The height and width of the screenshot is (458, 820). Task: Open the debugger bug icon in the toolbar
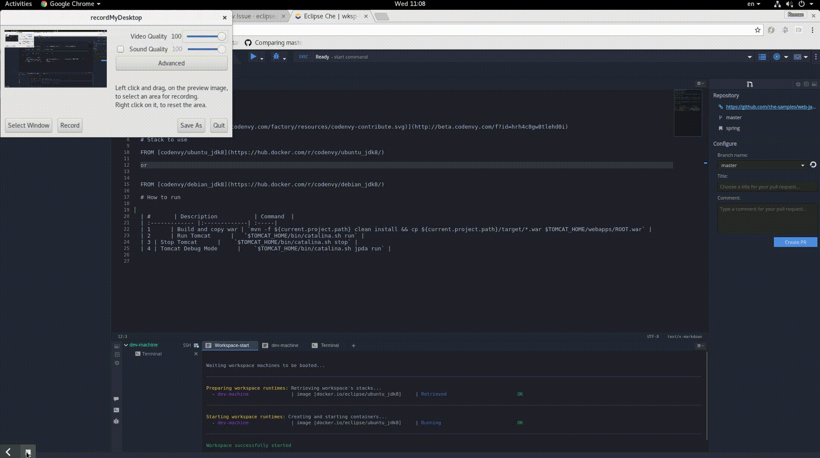tap(276, 56)
